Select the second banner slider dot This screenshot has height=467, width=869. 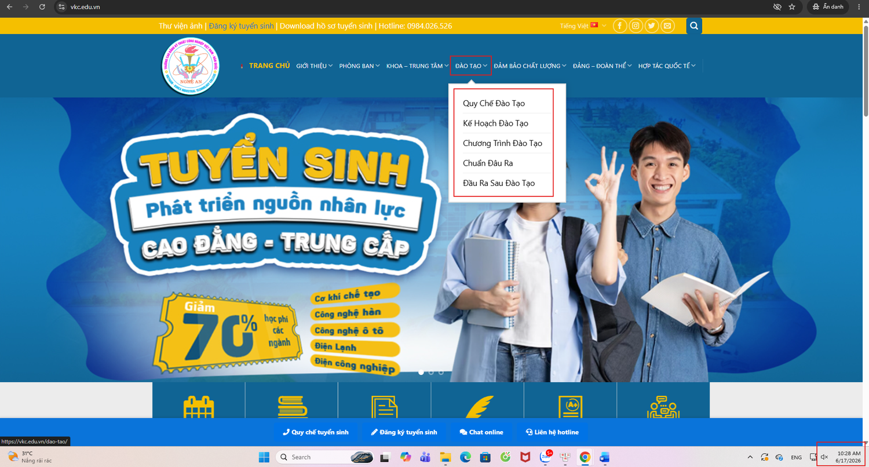[x=431, y=372]
